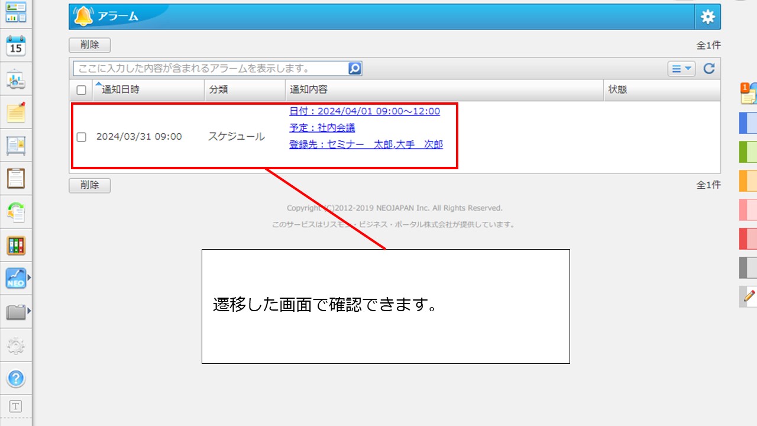Select the gray sticky color swatch
This screenshot has height=426, width=757.
[x=748, y=267]
